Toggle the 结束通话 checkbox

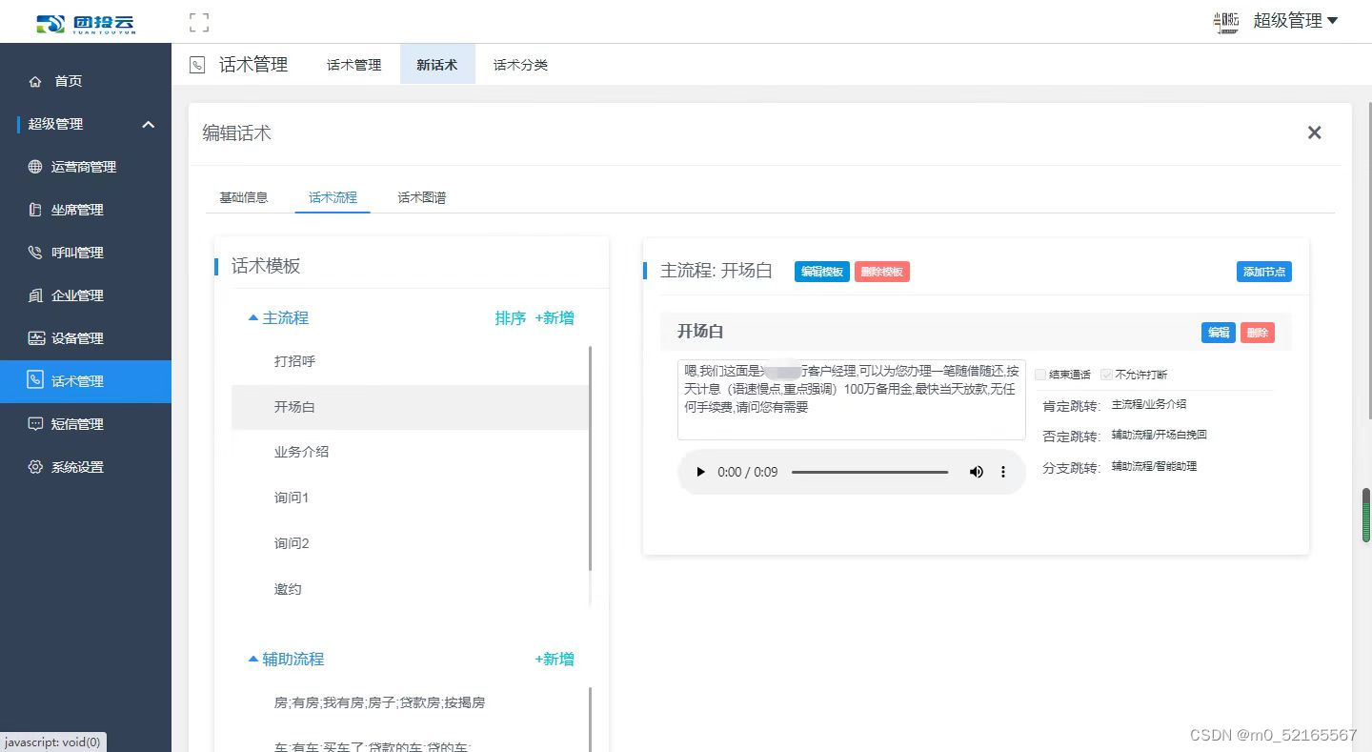click(x=1040, y=375)
